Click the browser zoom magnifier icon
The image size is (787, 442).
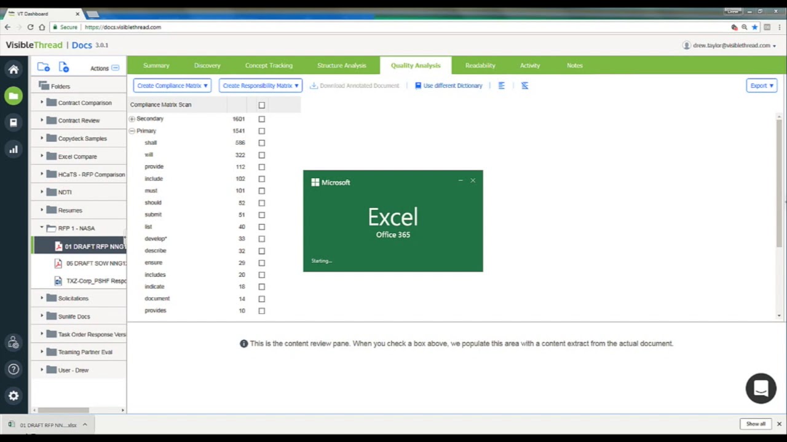tap(744, 27)
